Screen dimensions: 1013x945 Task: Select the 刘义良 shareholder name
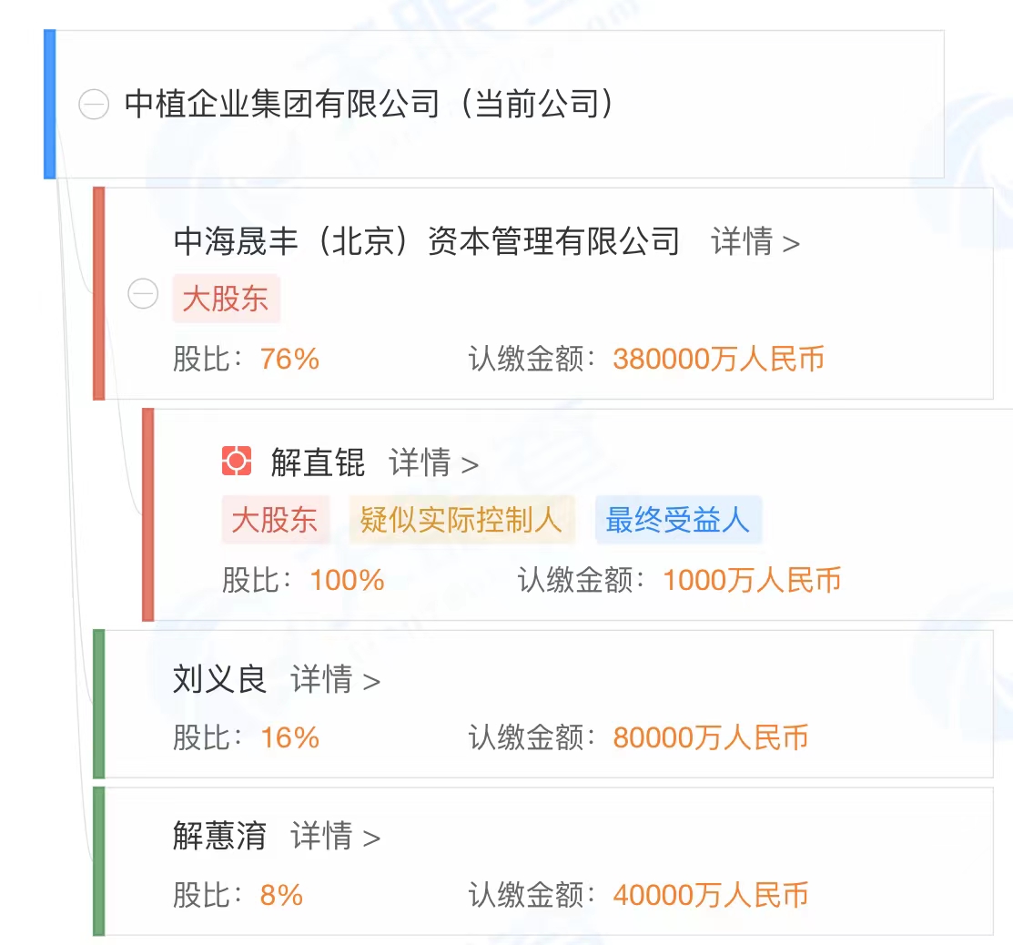(219, 679)
